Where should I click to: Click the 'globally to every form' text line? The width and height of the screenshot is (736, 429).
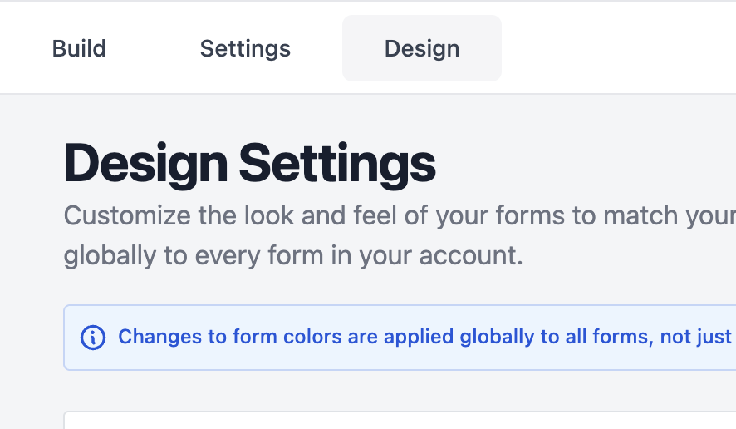click(x=293, y=255)
